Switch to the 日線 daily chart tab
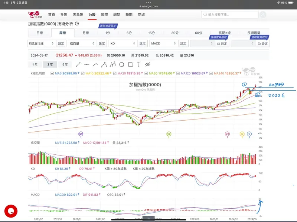Screen dimensions: 297x222 tap(40, 33)
